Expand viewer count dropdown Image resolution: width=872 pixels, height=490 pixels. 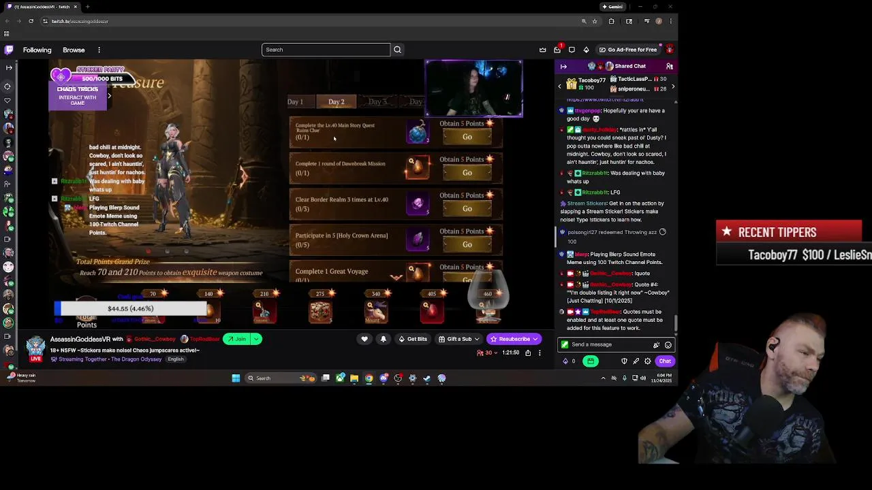(x=488, y=353)
